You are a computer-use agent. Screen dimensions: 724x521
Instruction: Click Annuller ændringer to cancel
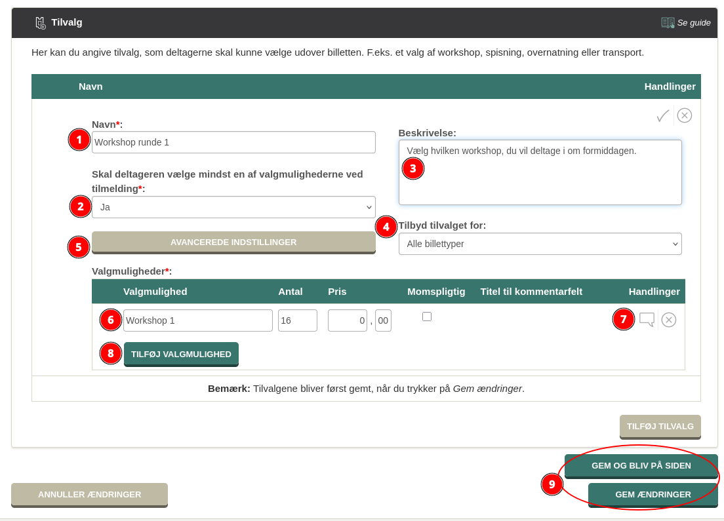pos(89,495)
